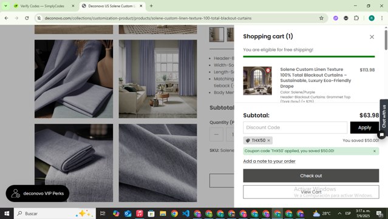The height and width of the screenshot is (219, 388).
Task: Open Add a note to your order
Action: pyautogui.click(x=269, y=161)
